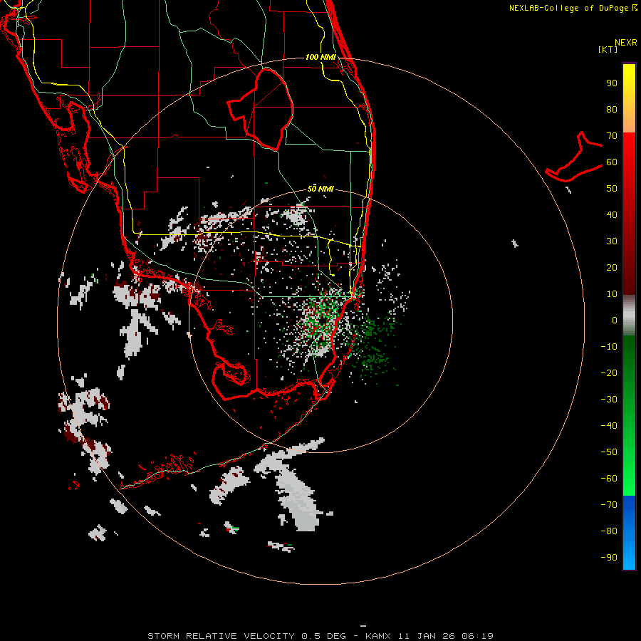Click the -90 scale value
The width and height of the screenshot is (641, 641).
(x=609, y=558)
